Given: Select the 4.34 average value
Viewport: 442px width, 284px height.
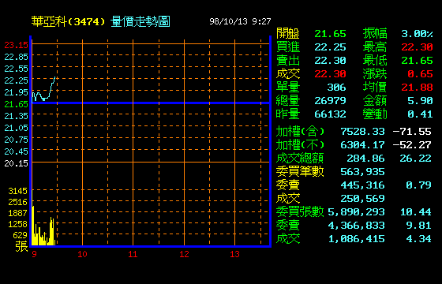Looking at the screenshot, I should click(418, 239).
